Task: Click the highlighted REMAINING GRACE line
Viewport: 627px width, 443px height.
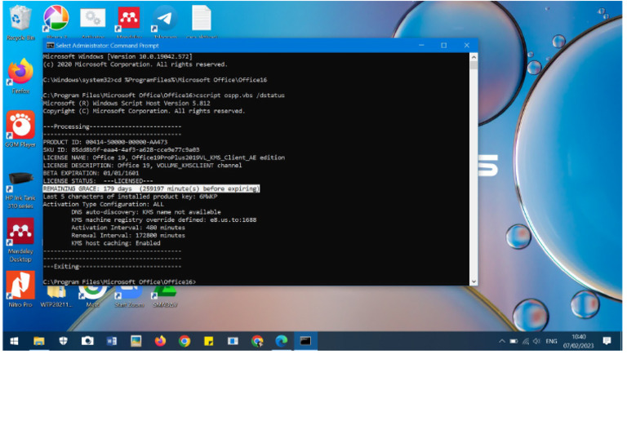Action: tap(151, 188)
